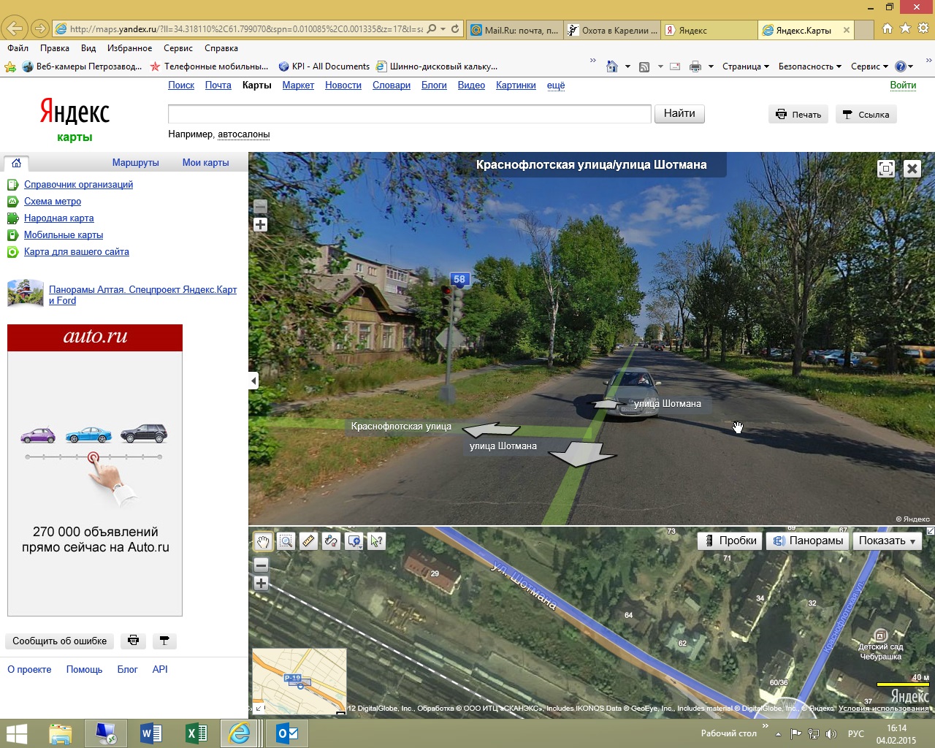Click the Найти search button
Viewport: 935px width, 748px height.
(679, 114)
